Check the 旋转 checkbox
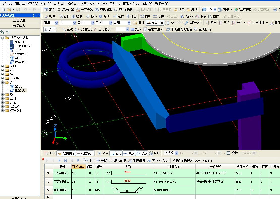 pyautogui.click(x=228, y=153)
